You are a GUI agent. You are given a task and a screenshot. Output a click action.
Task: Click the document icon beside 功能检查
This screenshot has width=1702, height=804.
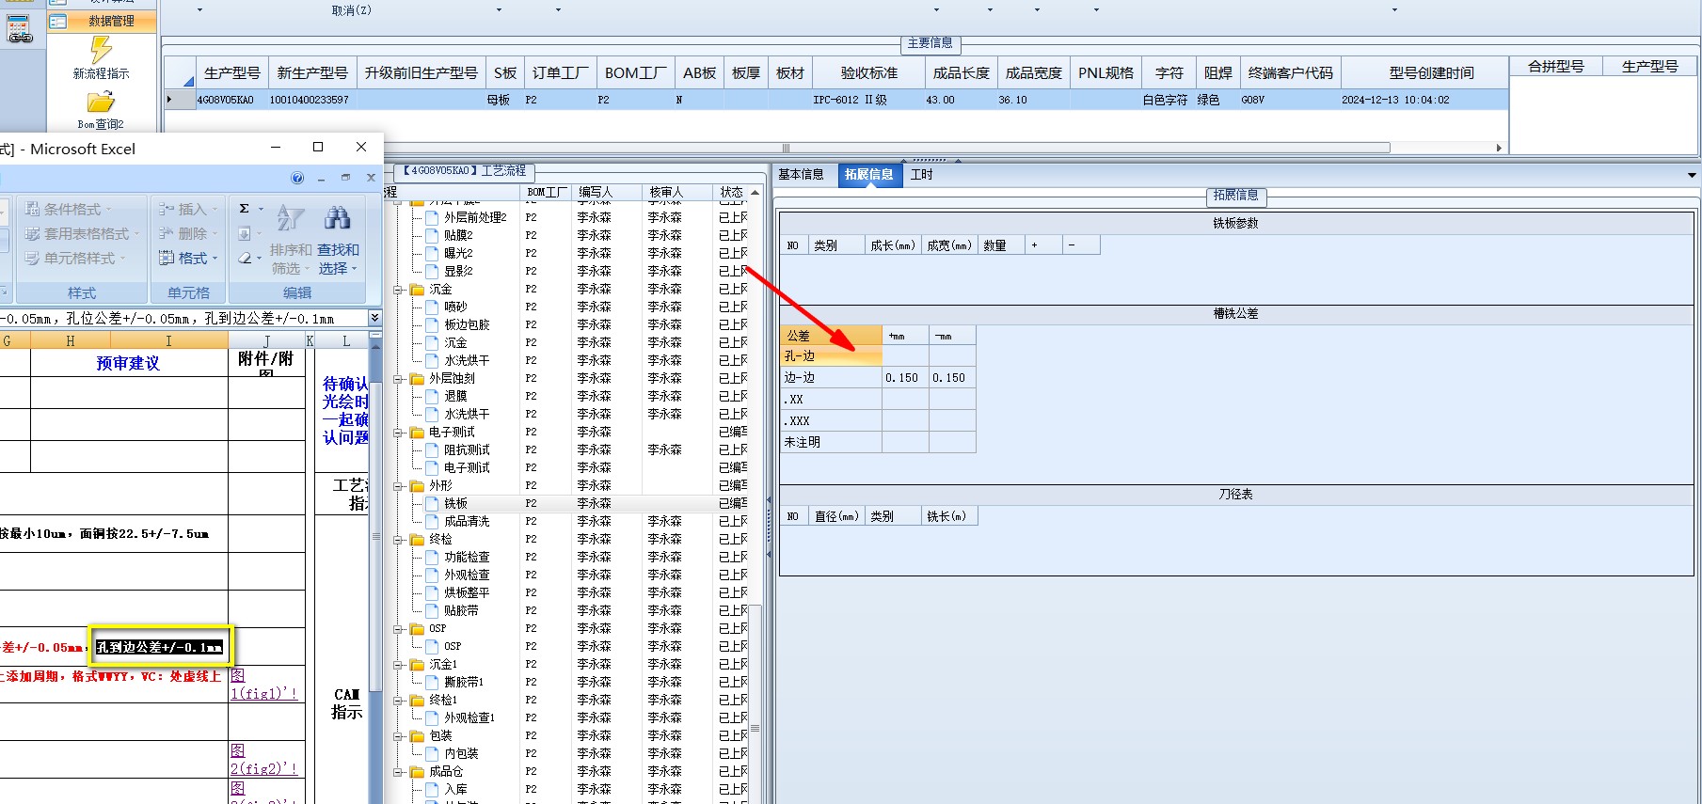point(432,557)
